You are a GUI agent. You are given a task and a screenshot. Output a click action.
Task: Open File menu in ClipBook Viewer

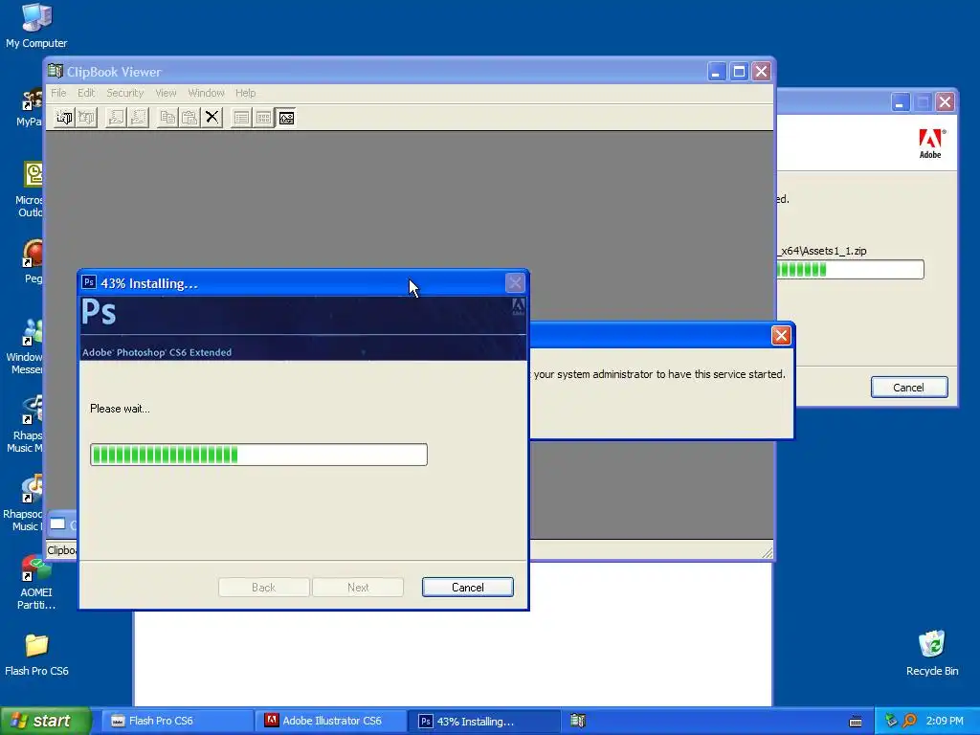click(58, 93)
